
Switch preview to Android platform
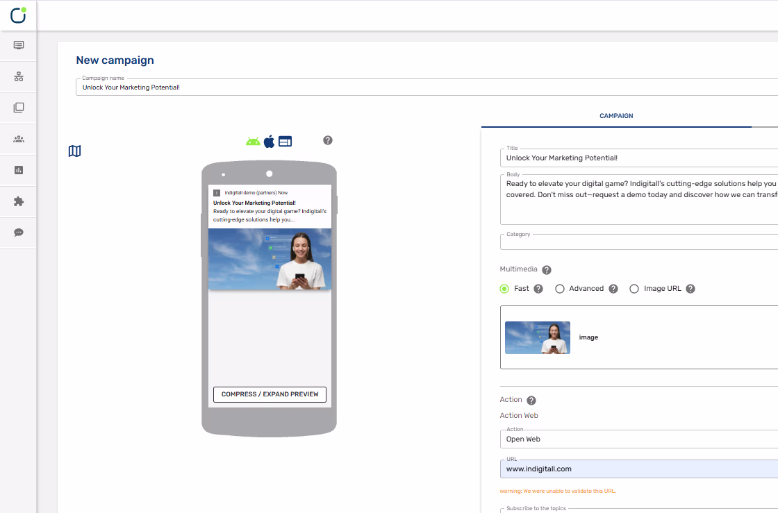tap(251, 140)
